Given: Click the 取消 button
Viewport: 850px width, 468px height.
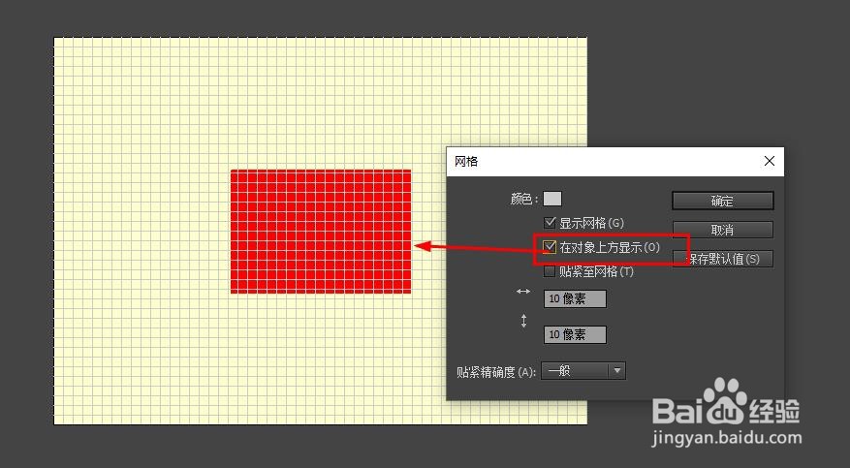Looking at the screenshot, I should (x=723, y=230).
